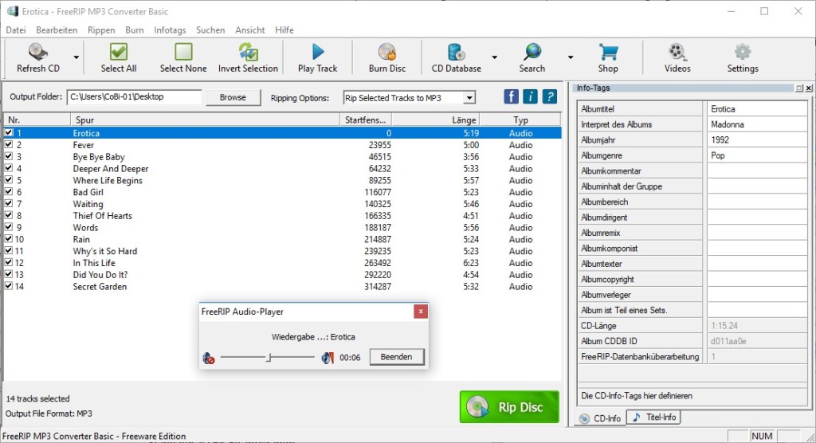Open the Burn Disc tool
The width and height of the screenshot is (816, 443).
pyautogui.click(x=387, y=53)
